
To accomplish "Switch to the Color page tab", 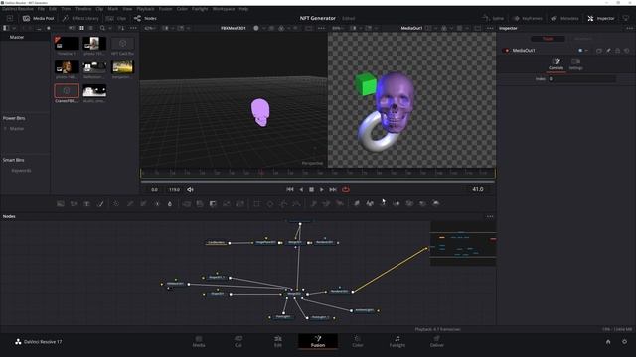I will point(358,341).
